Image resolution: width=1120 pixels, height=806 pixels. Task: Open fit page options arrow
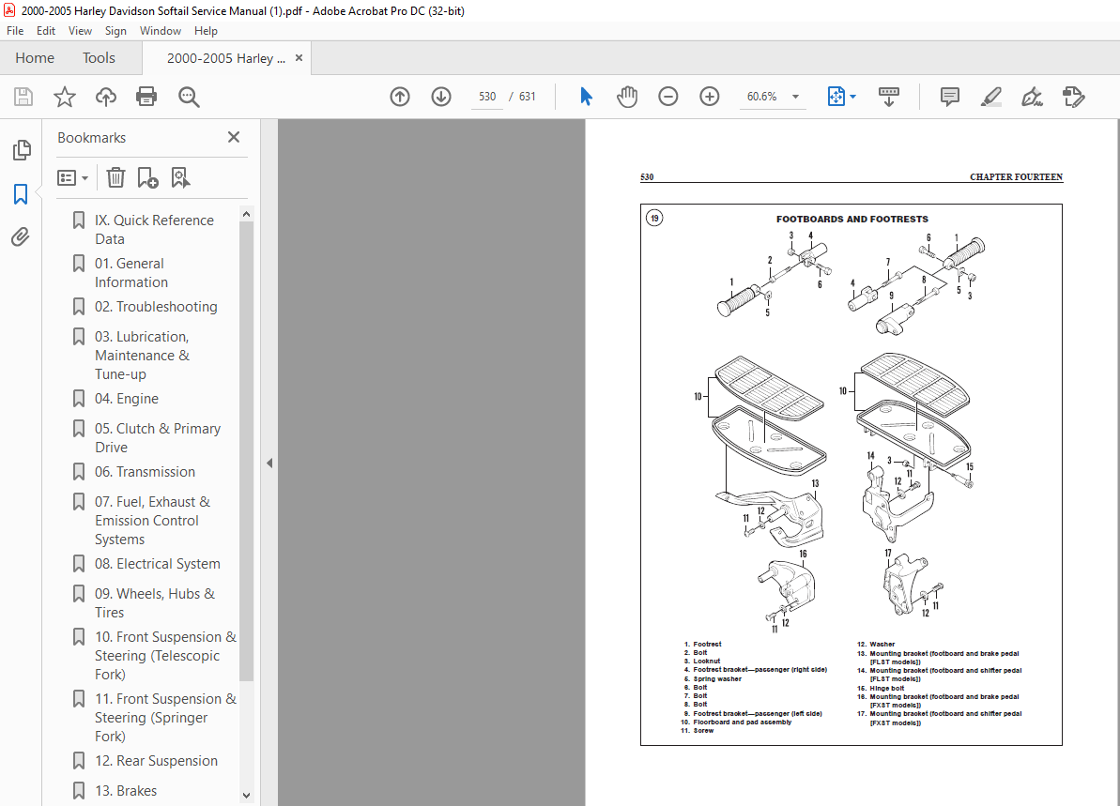[x=852, y=97]
